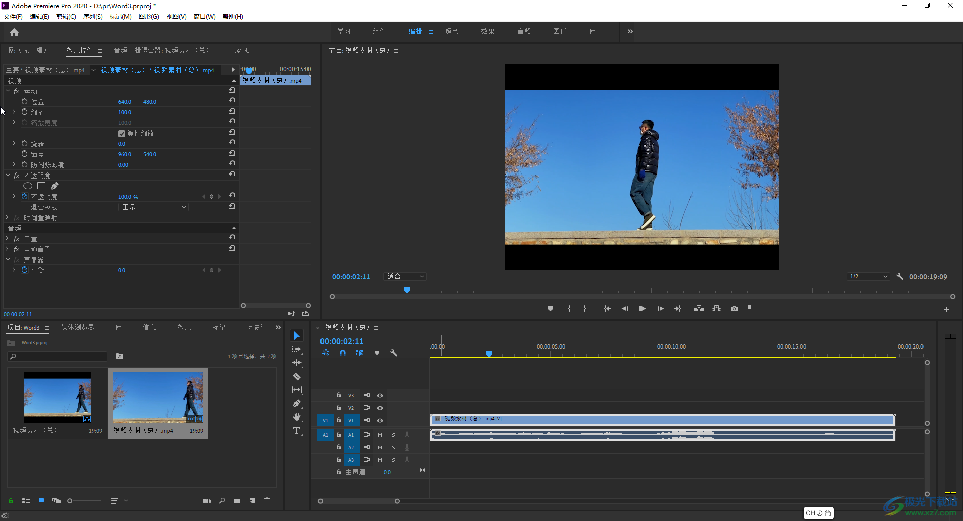The height and width of the screenshot is (521, 963).
Task: Toggle lock on track V3
Action: (x=339, y=395)
